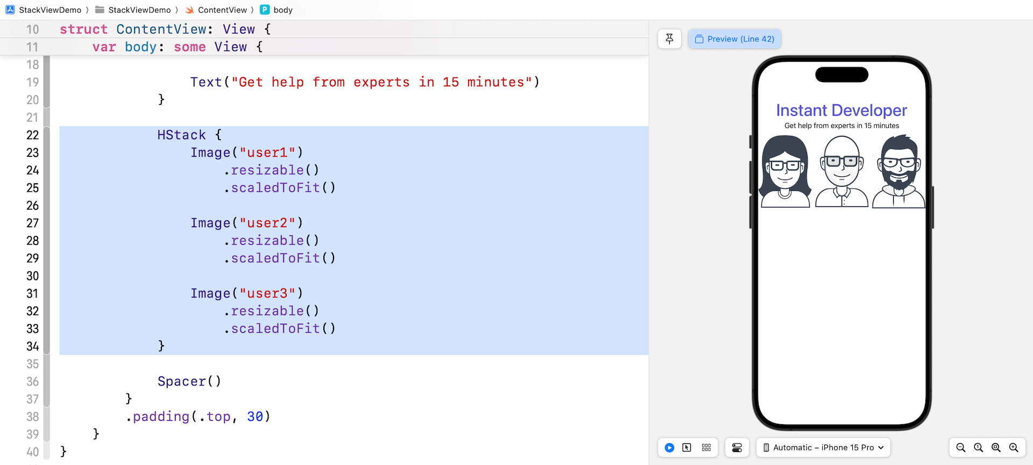
Task: Enable Live preview mode play button
Action: [669, 447]
